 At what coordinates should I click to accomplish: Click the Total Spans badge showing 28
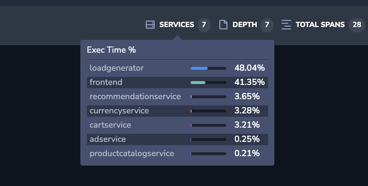pyautogui.click(x=357, y=25)
